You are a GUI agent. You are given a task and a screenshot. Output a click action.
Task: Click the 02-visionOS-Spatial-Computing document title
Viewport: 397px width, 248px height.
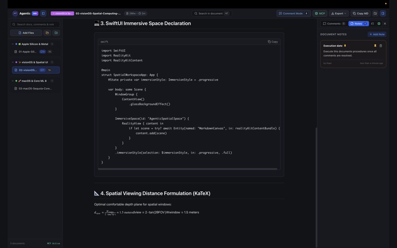click(98, 13)
